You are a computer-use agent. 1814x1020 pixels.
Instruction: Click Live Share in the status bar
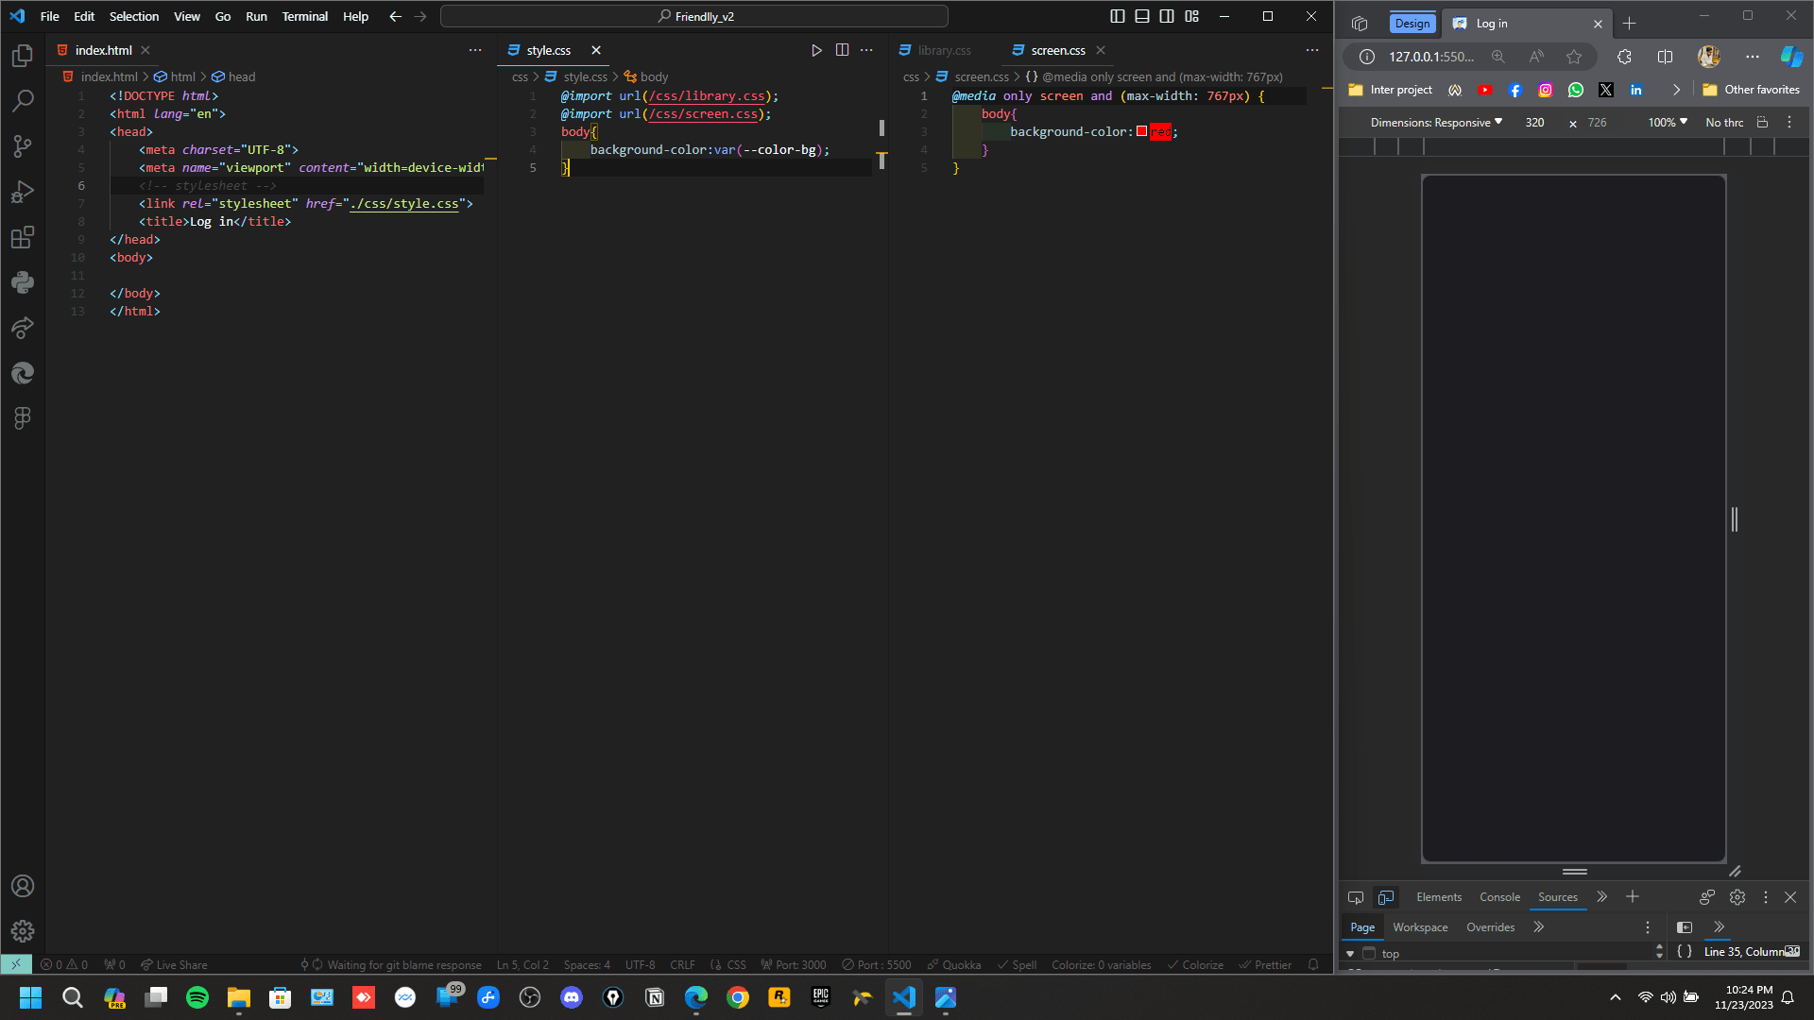174,964
